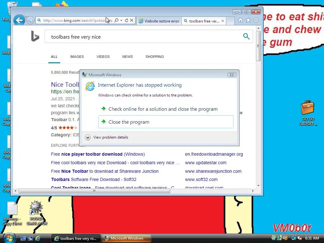The height and width of the screenshot is (243, 324).
Task: Expand View problem details
Action: pos(107,137)
